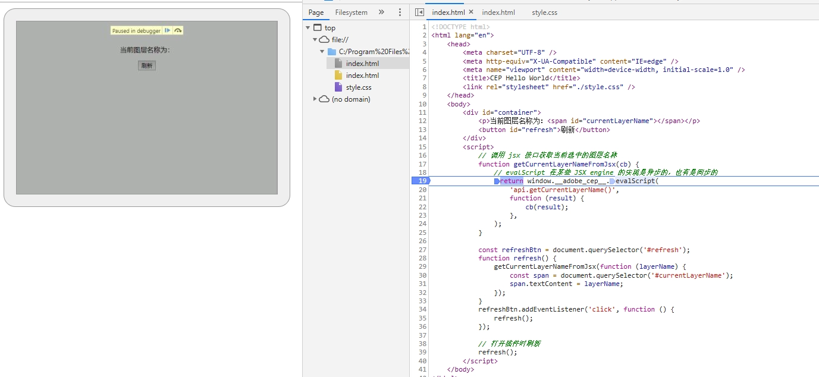Image resolution: width=819 pixels, height=377 pixels.
Task: Collapse the file:// origin node
Action: 315,40
